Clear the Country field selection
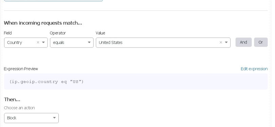This screenshot has height=127, width=275. [x=38, y=43]
